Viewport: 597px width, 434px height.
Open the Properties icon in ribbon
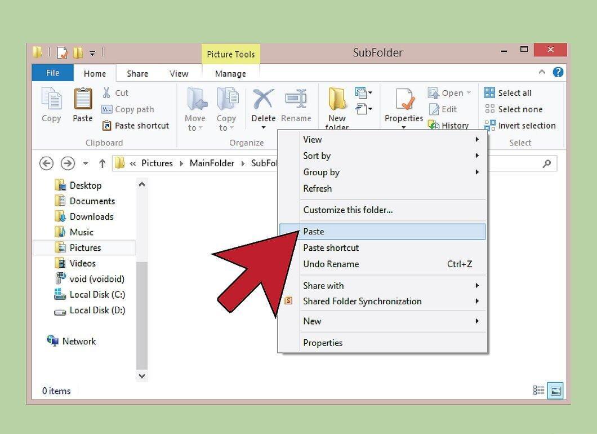tap(404, 99)
